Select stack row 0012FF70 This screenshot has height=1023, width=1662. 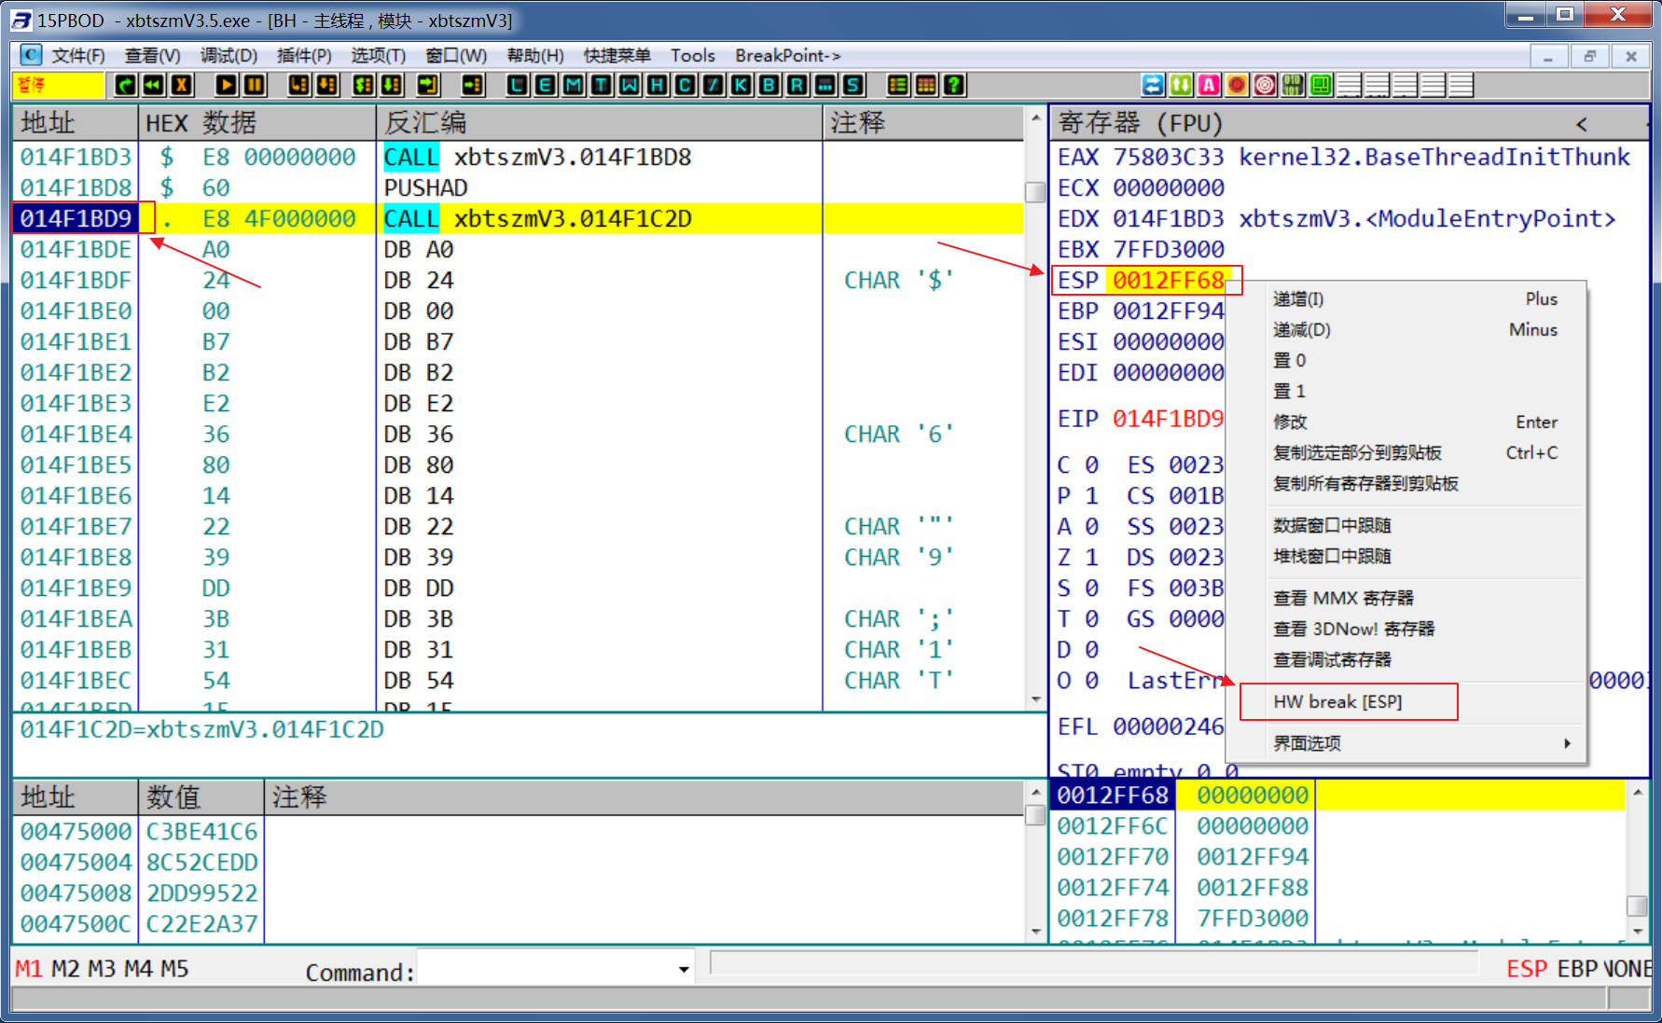1340,856
